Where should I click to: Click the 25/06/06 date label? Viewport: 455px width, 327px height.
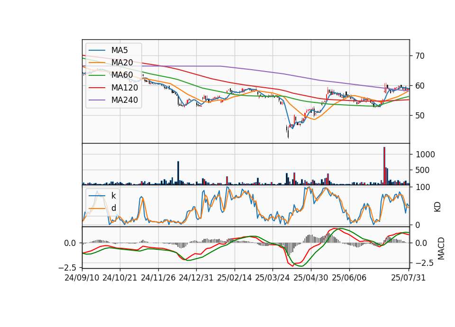tap(349, 278)
